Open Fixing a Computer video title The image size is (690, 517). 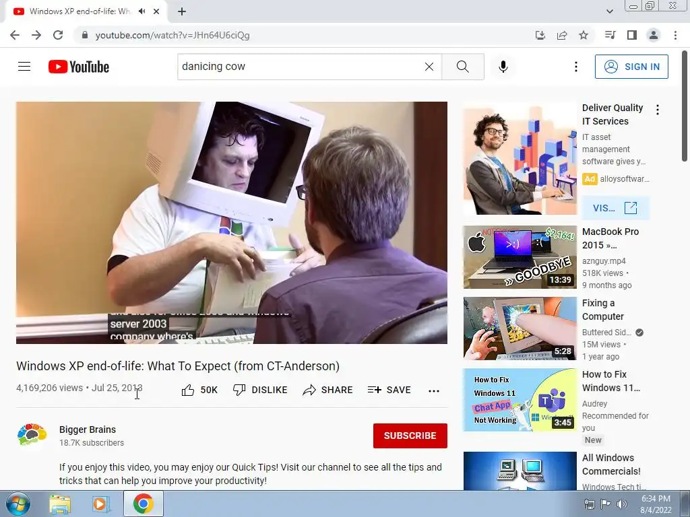[603, 310]
